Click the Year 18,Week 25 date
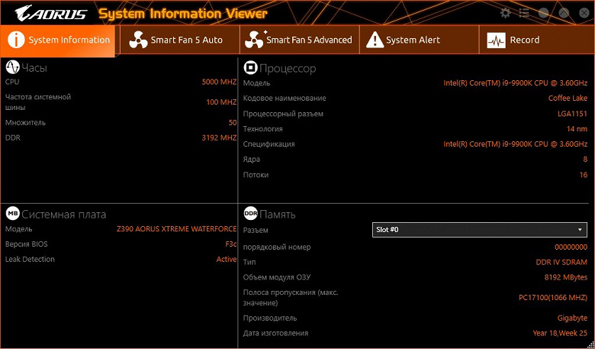This screenshot has width=595, height=349. tap(560, 333)
